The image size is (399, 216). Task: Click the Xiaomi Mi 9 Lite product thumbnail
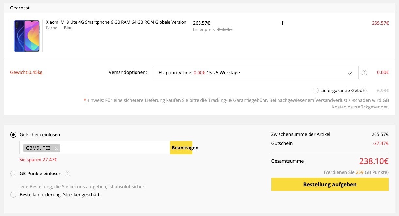click(26, 36)
